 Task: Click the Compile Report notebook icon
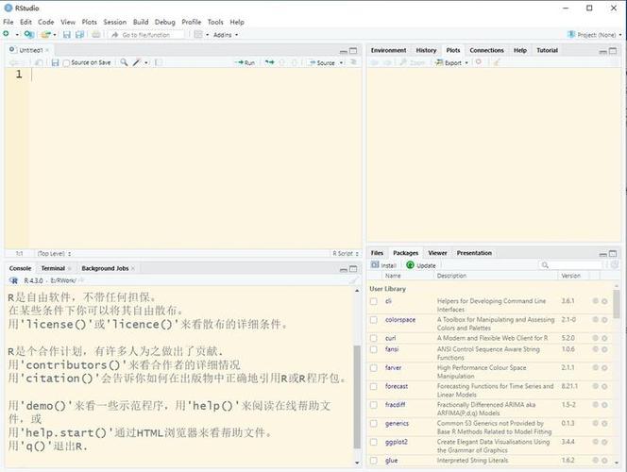click(159, 62)
